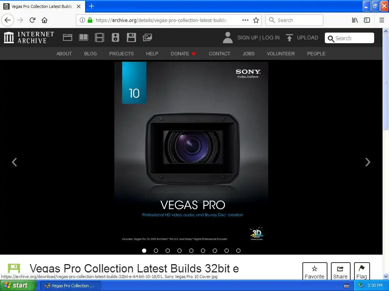Screen dimensions: 389x291
Task: Open the Windows start menu
Action: pos(18,286)
